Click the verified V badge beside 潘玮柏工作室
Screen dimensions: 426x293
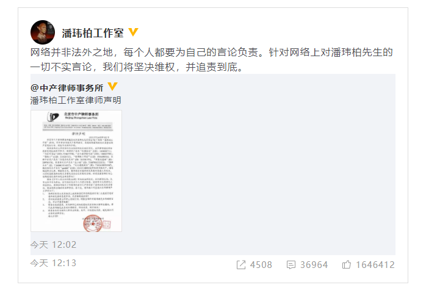click(x=133, y=32)
